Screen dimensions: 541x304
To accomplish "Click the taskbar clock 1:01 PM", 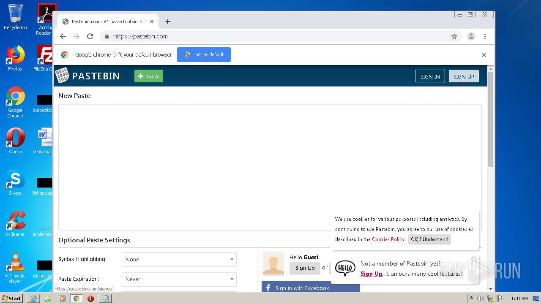I will (519, 299).
